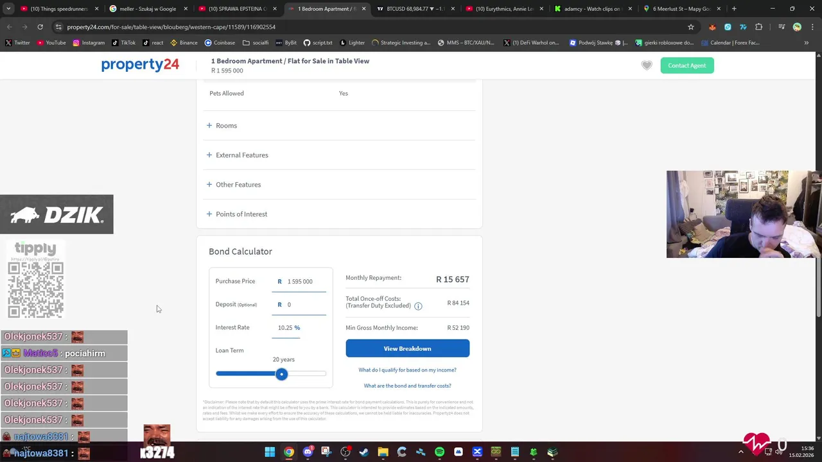This screenshot has height=462, width=822.
Task: Open Spotify from the taskbar
Action: click(x=439, y=452)
